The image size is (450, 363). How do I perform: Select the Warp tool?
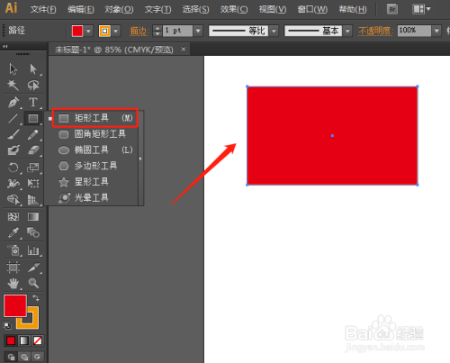click(13, 183)
